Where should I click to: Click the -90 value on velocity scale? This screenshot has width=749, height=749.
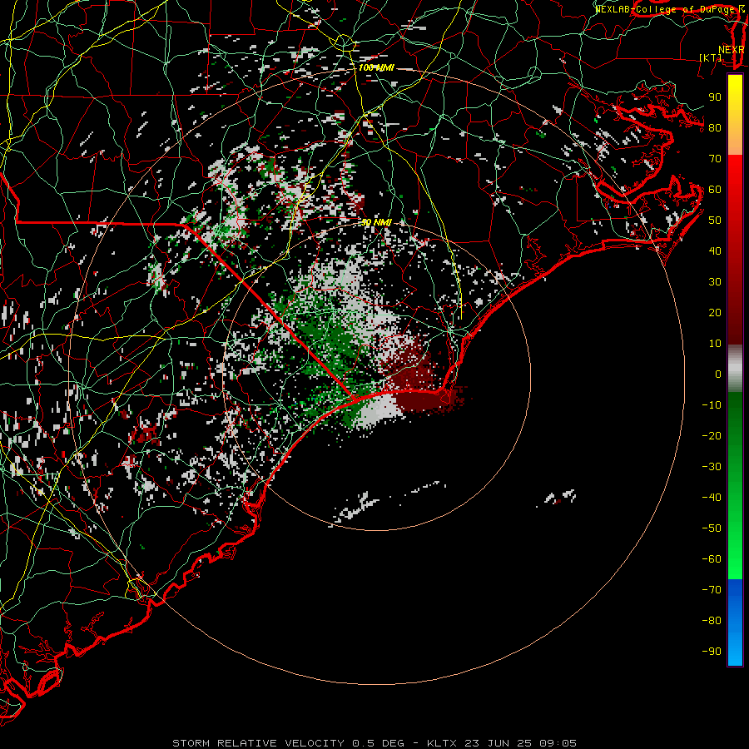(x=712, y=651)
